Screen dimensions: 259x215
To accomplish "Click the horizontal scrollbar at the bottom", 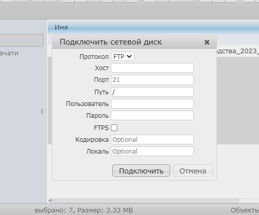I will (x=146, y=201).
